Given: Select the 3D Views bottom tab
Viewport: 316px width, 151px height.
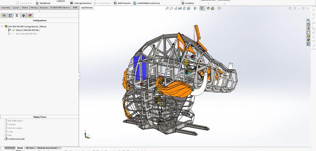Looking at the screenshot, I should pos(30,148).
